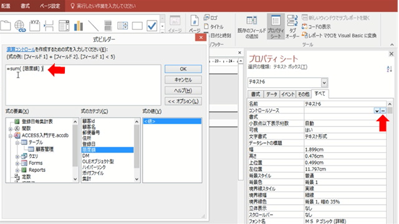The width and height of the screenshot is (399, 224).
Task: Open the ページ設定 ribbon tab
Action: 50,6
